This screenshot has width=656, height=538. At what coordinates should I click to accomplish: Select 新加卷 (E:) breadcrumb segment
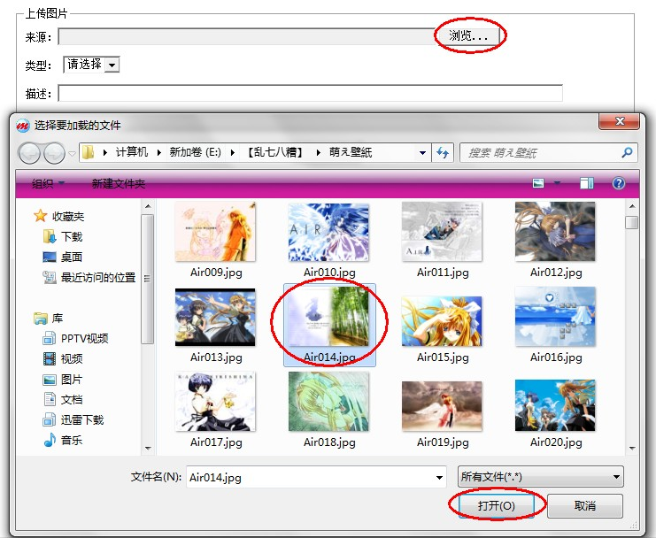tap(195, 152)
